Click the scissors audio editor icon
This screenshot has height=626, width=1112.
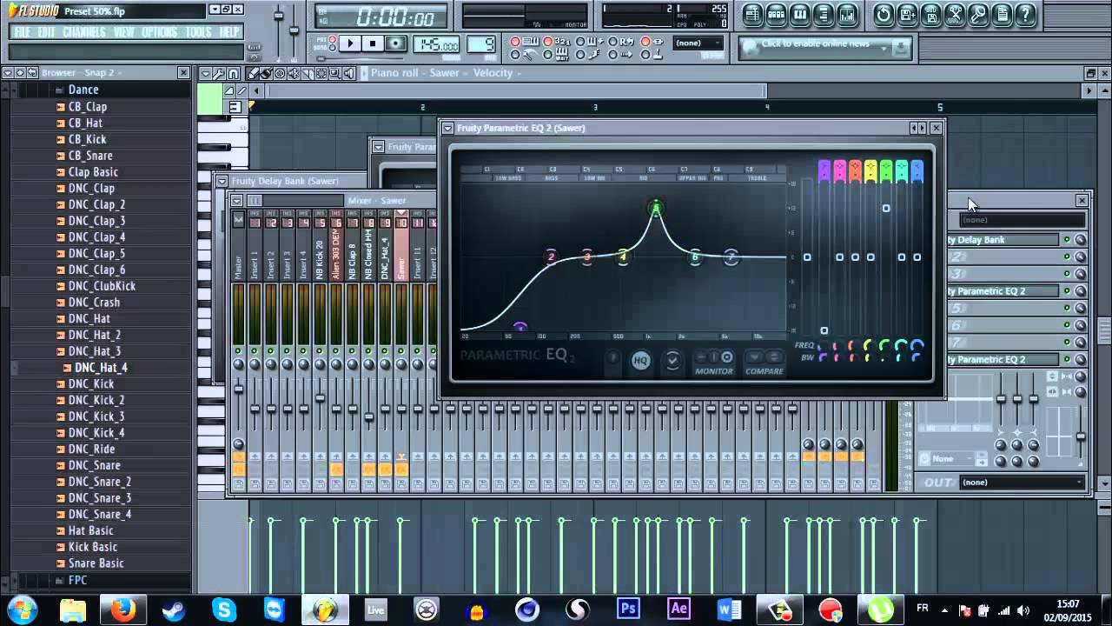coord(955,14)
